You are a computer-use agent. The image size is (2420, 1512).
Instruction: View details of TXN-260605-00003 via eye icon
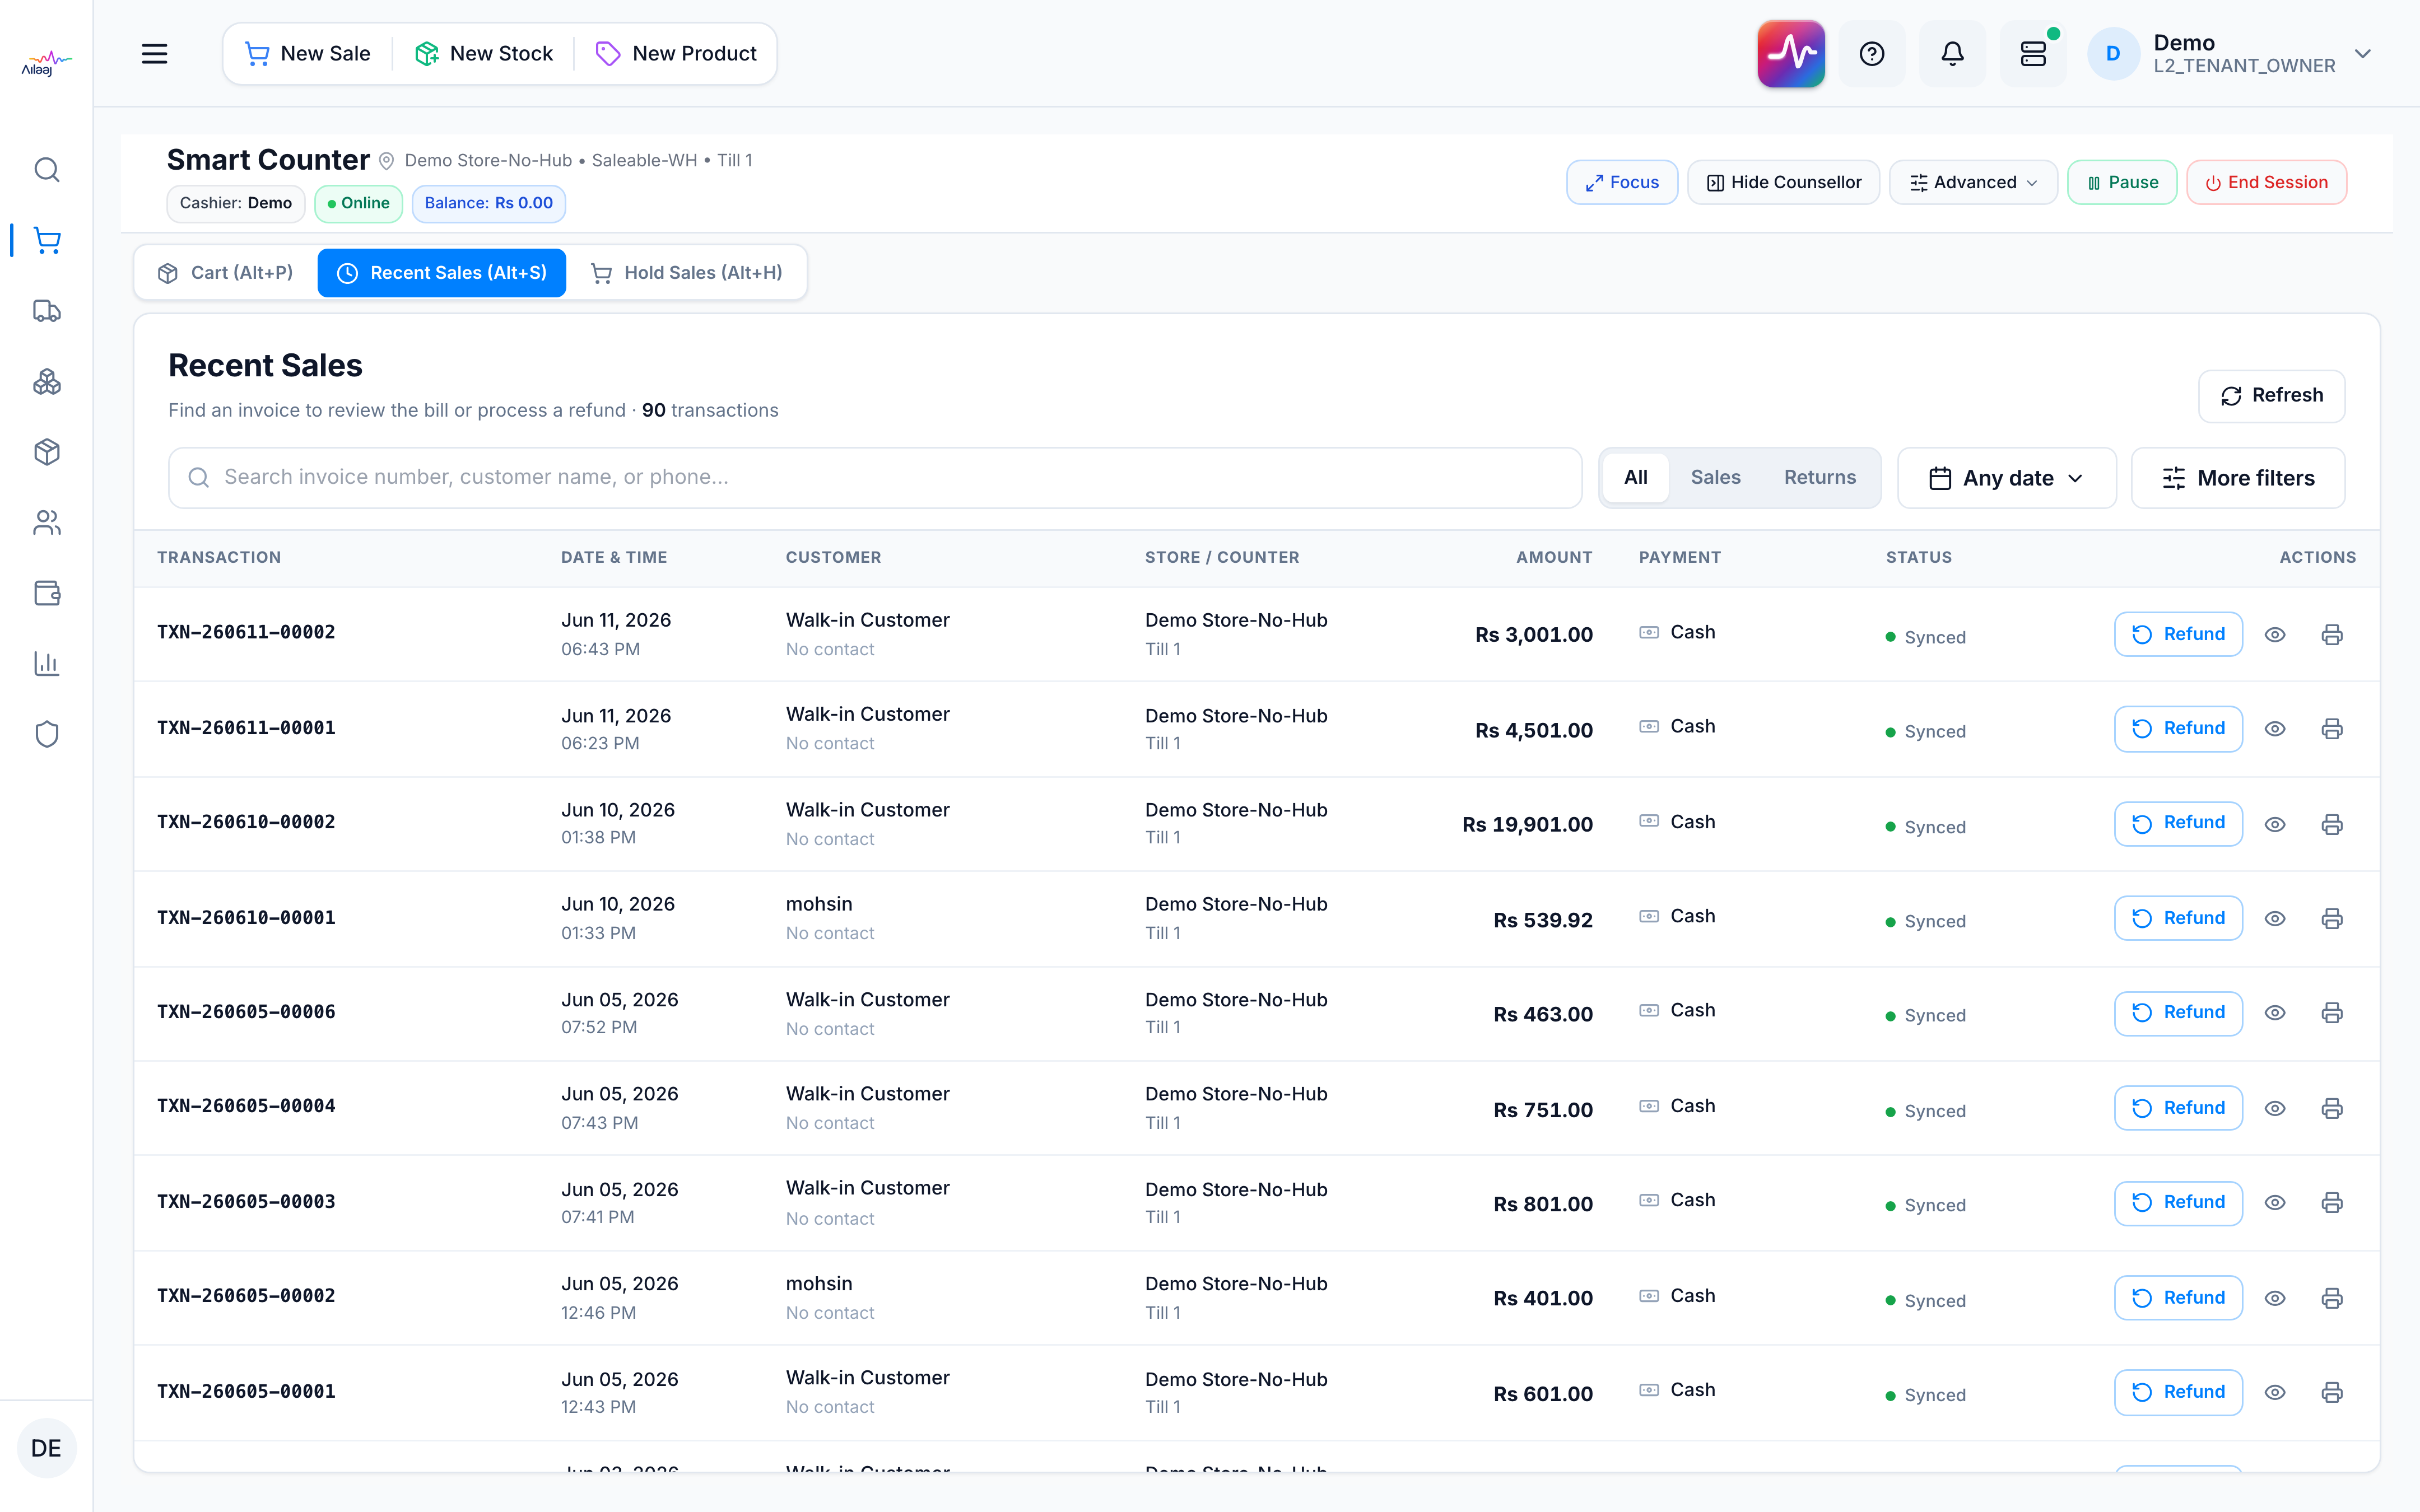2275,1203
